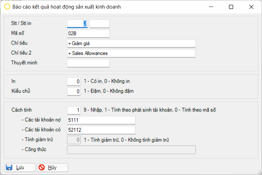Screen dimensions: 262x175
Task: Close the Báo cáo kết quả dialog
Action: tap(251, 7)
